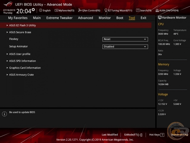Click core voltage value 1.385 V

click(x=177, y=44)
